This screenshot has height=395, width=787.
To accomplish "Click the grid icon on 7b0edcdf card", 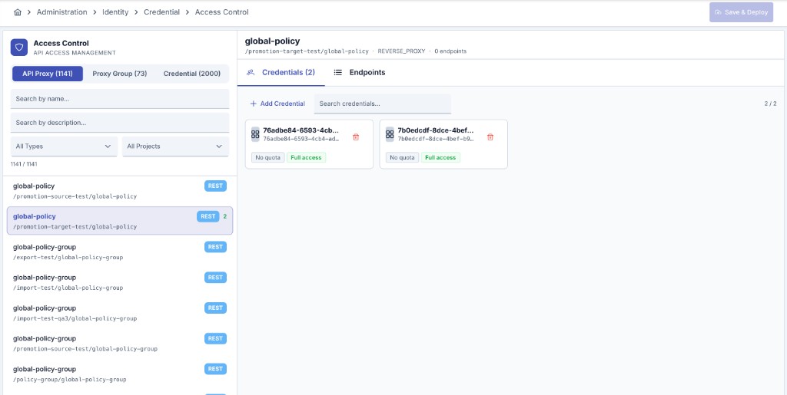I will tap(390, 134).
